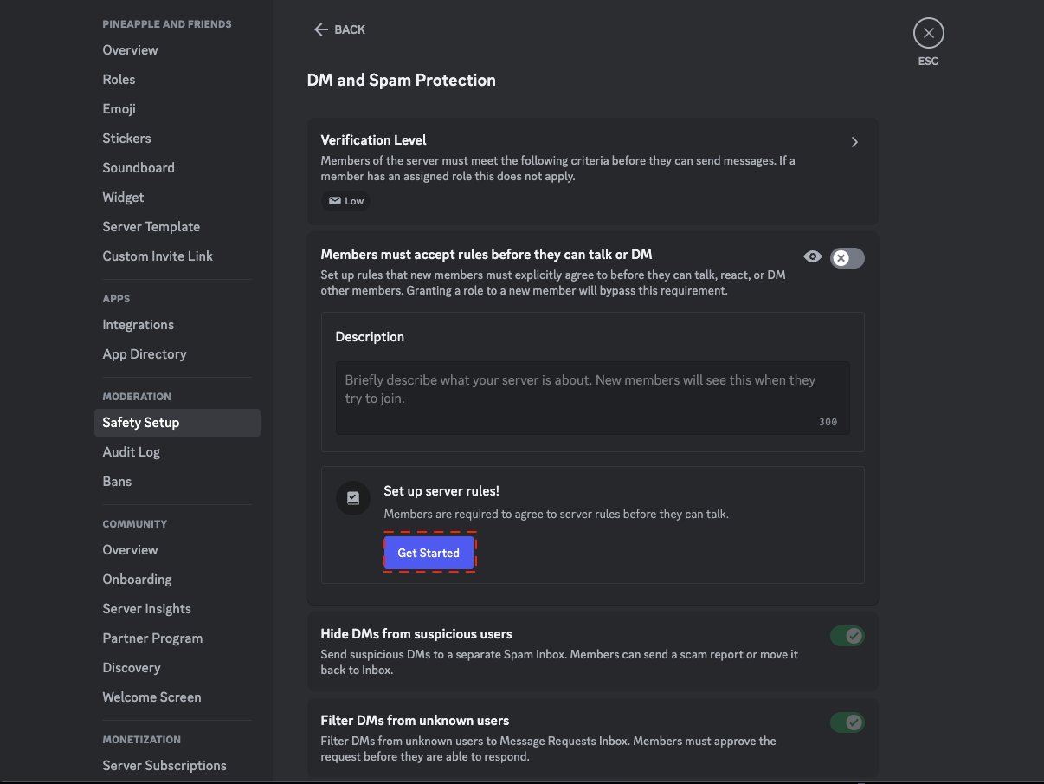Navigate to the Onboarding page
1044x784 pixels.
click(137, 580)
